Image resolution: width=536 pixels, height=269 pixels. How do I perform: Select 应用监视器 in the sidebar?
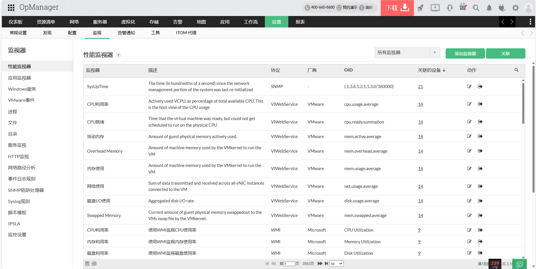19,78
